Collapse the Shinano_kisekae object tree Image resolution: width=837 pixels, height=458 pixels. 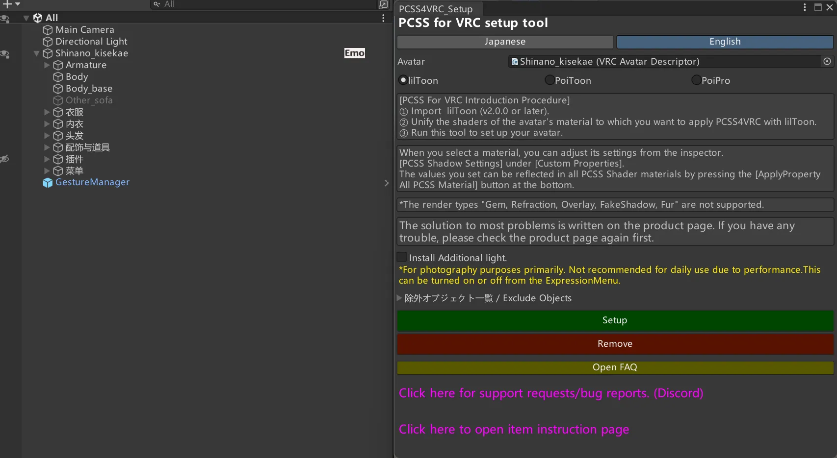36,53
